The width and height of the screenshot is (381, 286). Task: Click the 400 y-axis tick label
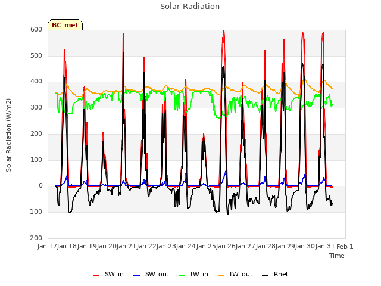pos(36,82)
